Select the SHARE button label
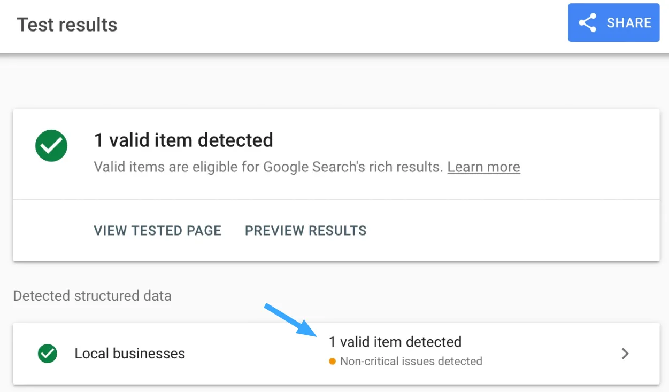Screen dimensions: 669x392 click(629, 23)
